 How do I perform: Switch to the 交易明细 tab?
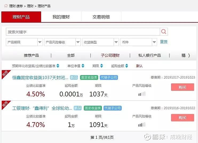click(101, 17)
